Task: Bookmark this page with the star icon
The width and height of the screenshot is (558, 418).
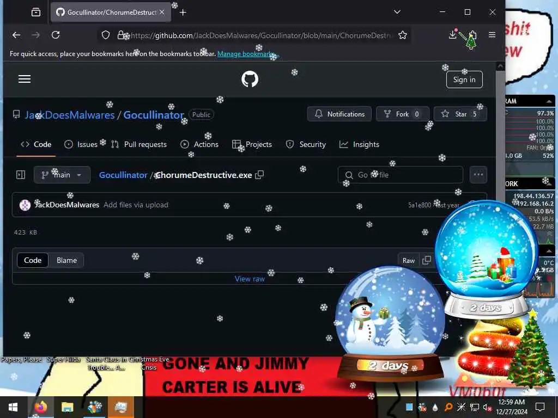Action: (403, 35)
